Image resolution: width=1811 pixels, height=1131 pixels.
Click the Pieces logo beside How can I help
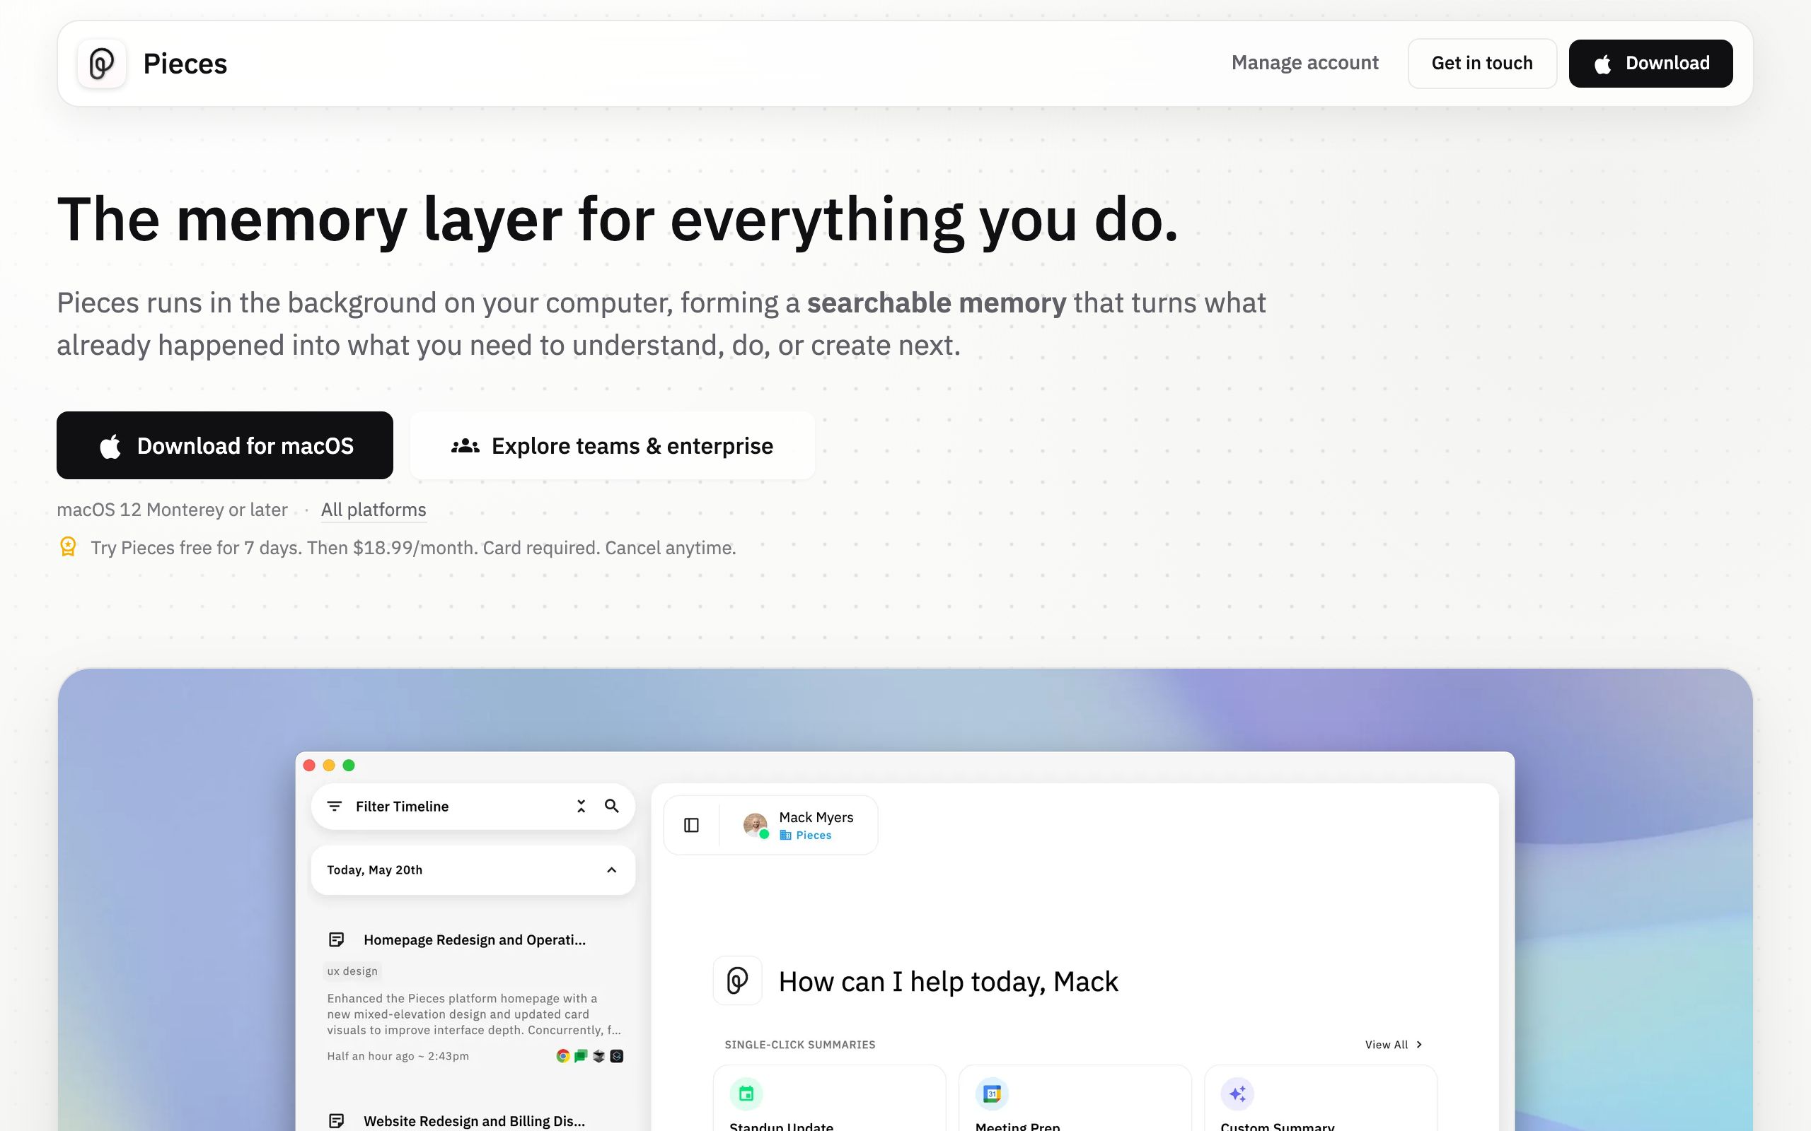[737, 980]
